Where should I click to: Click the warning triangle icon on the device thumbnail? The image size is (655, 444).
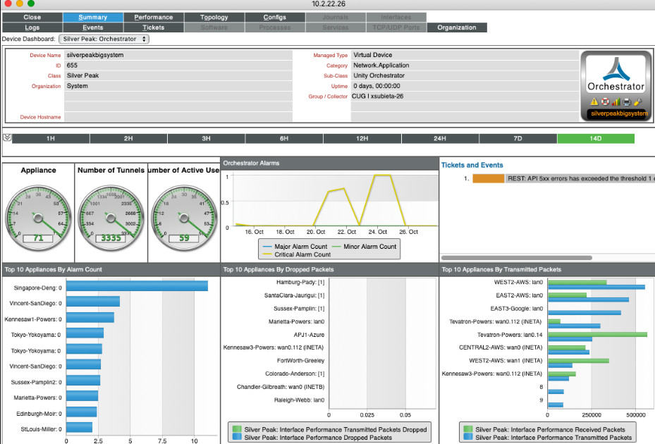(x=594, y=101)
